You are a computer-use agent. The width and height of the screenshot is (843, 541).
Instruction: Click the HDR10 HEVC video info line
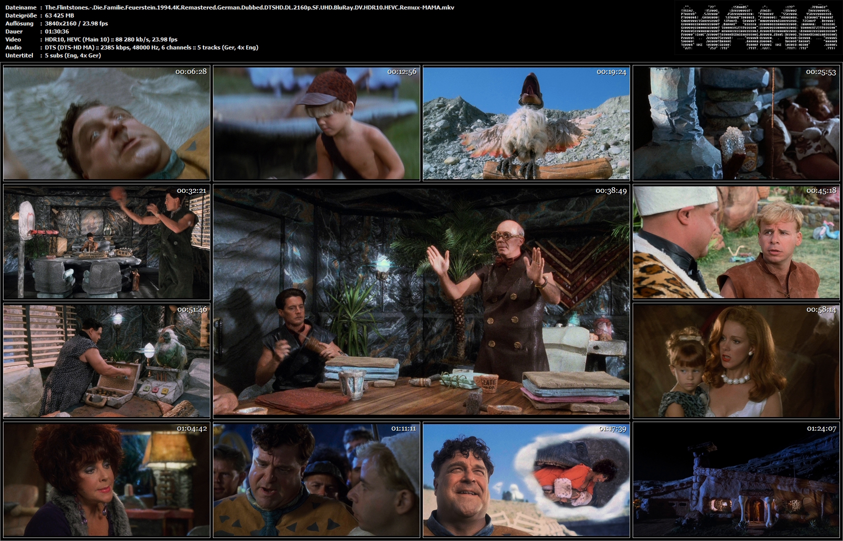tap(111, 39)
